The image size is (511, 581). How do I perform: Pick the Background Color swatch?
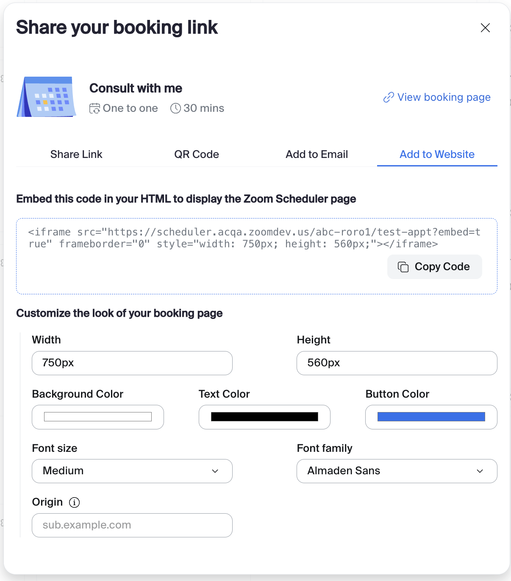coord(98,417)
